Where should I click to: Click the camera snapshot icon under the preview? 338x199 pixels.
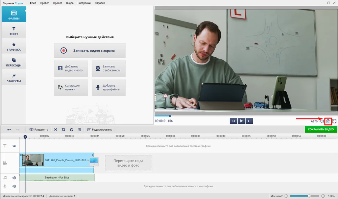[328, 121]
